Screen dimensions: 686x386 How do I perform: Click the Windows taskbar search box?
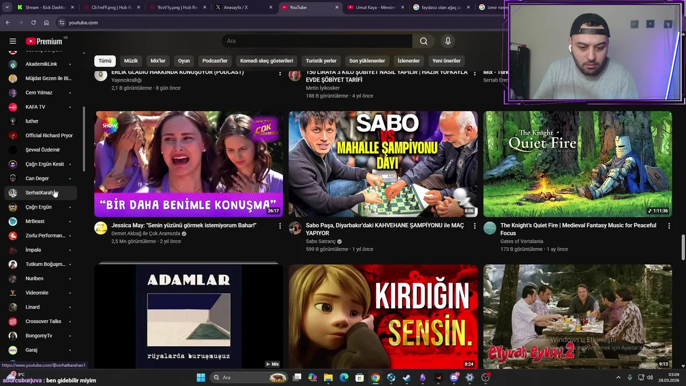[249, 377]
